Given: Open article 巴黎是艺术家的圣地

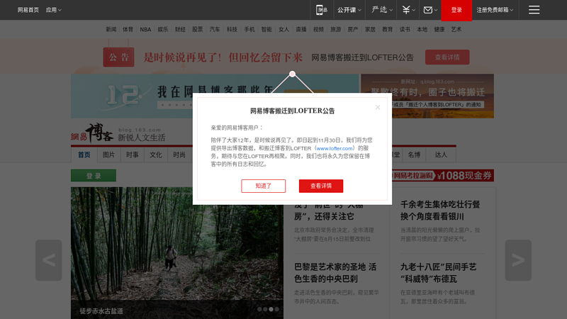Looking at the screenshot, I should click(335, 273).
